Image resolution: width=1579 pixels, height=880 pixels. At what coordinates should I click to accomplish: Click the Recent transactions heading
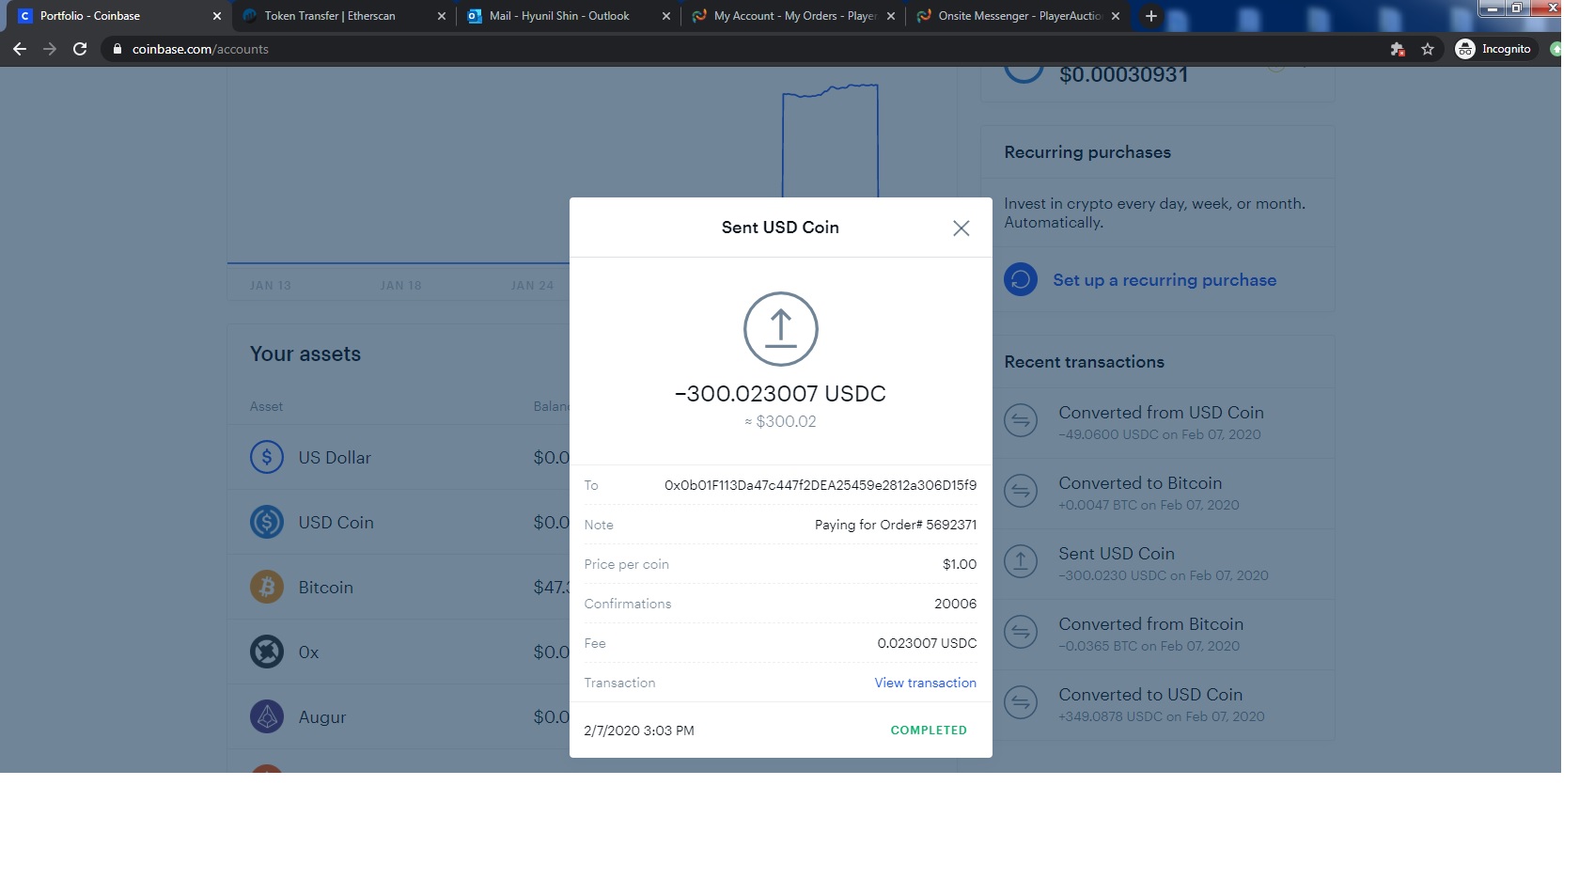pyautogui.click(x=1084, y=362)
